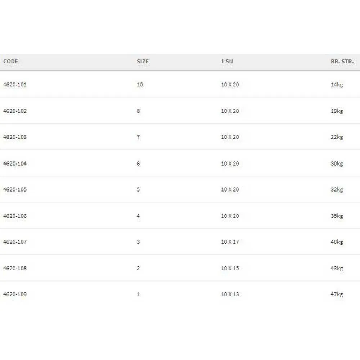Click the 10 X 15 pack quantity
This screenshot has height=360, width=360.
(x=230, y=268)
